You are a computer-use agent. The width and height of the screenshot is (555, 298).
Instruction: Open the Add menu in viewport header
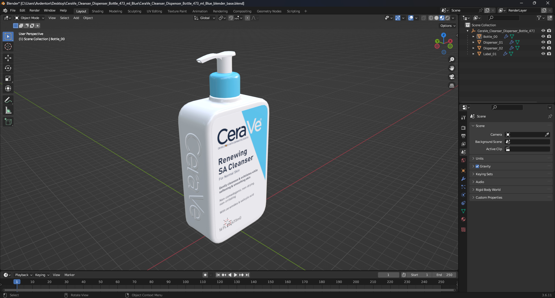76,18
